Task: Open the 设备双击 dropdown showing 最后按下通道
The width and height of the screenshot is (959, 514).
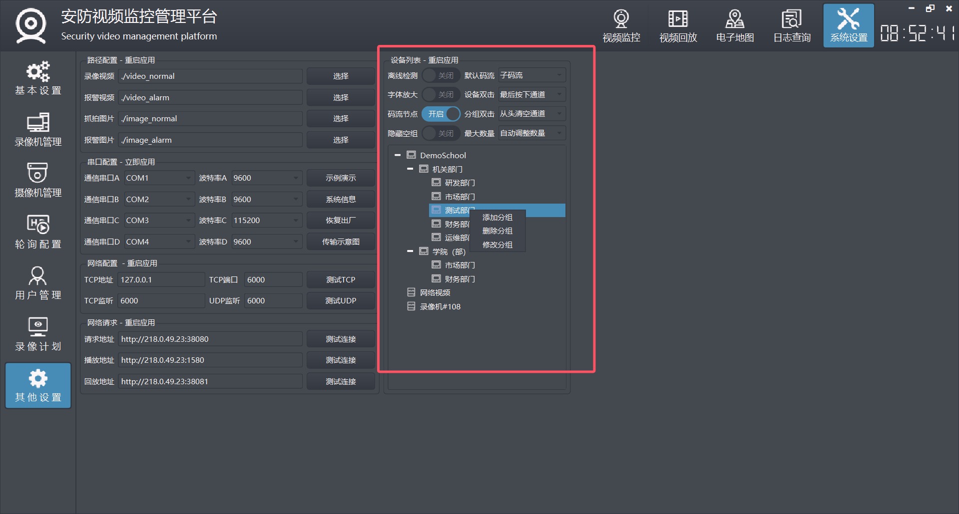Action: point(532,94)
